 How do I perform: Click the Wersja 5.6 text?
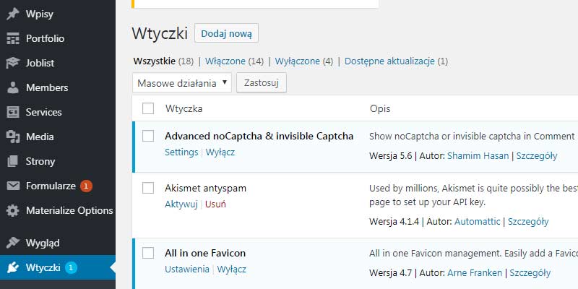390,156
